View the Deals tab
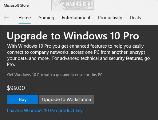 pos(135,18)
